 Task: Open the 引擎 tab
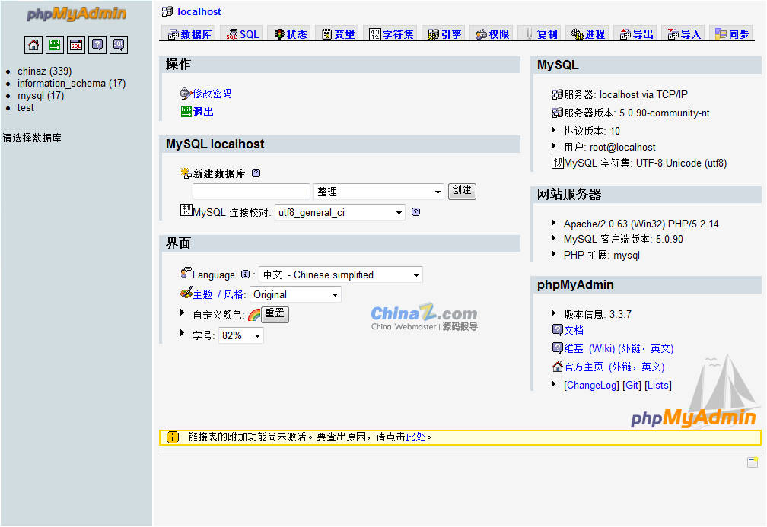pyautogui.click(x=444, y=33)
